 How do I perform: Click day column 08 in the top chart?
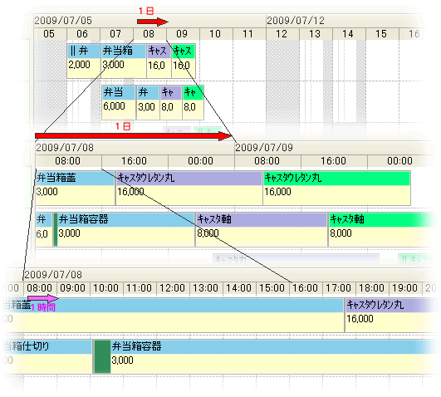(x=149, y=34)
